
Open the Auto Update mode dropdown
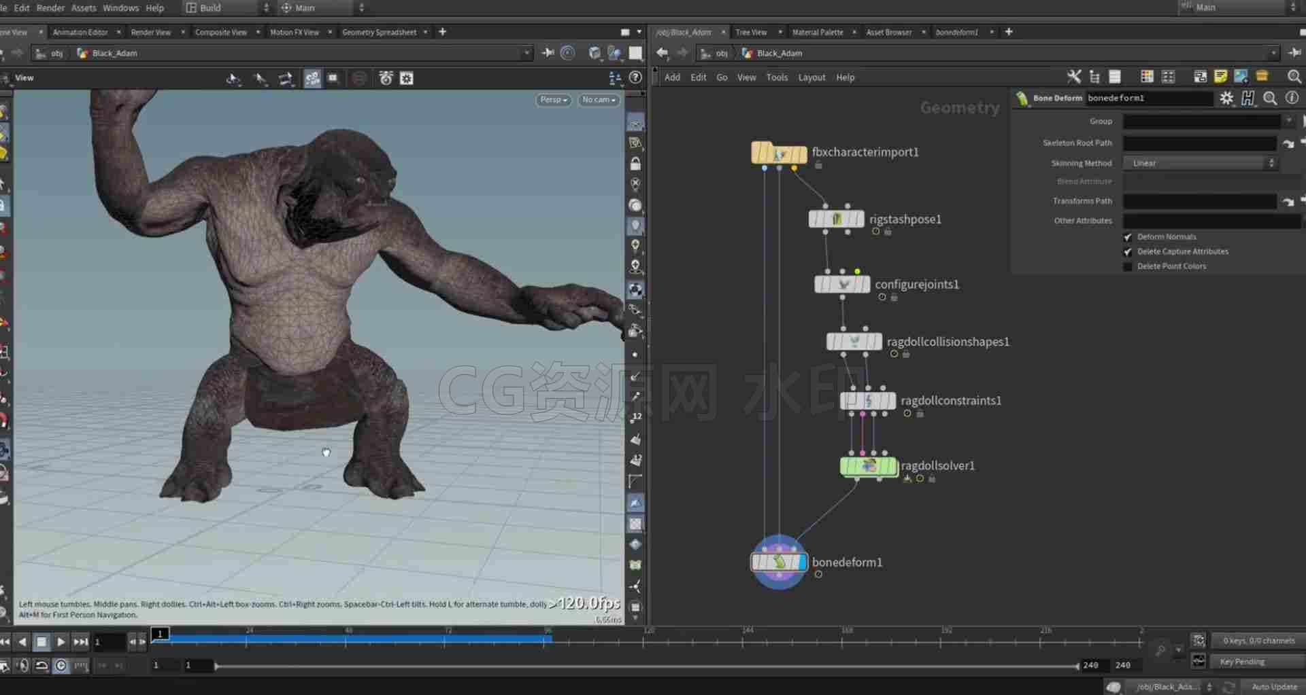[1274, 687]
